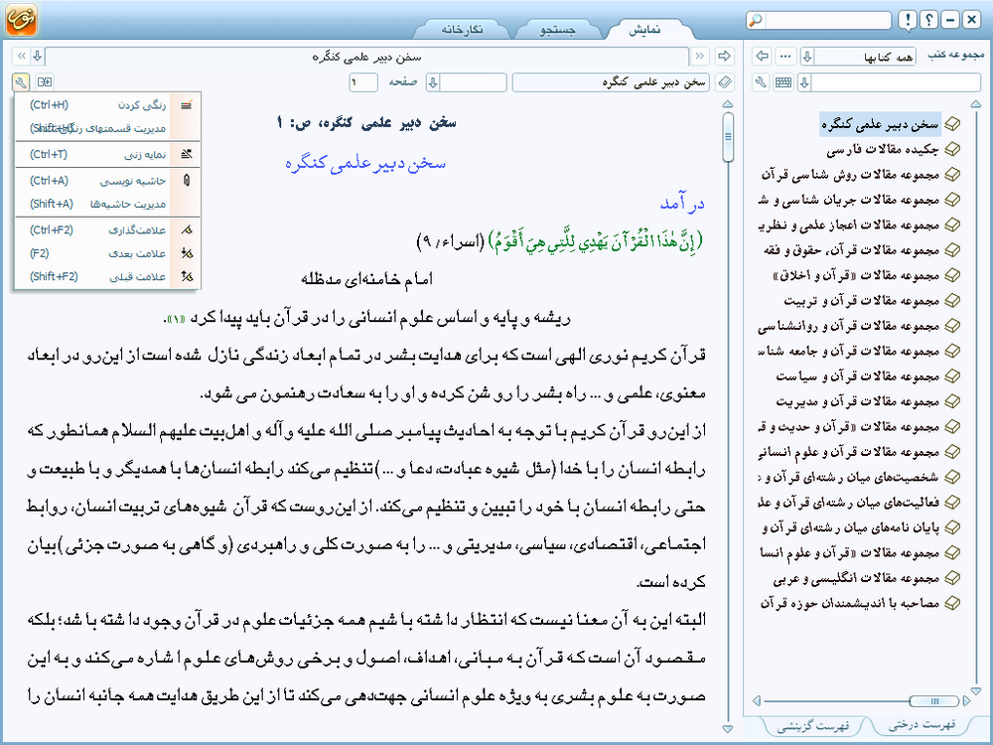Choose علامت بعدی from the tools menu
The width and height of the screenshot is (993, 745).
(106, 253)
